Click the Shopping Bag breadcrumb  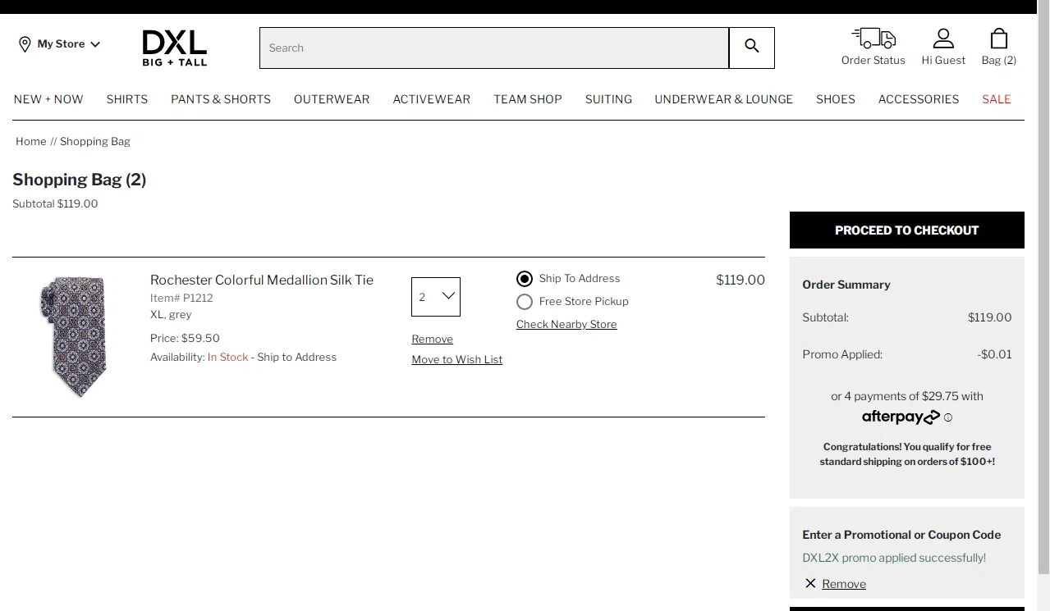click(x=95, y=141)
